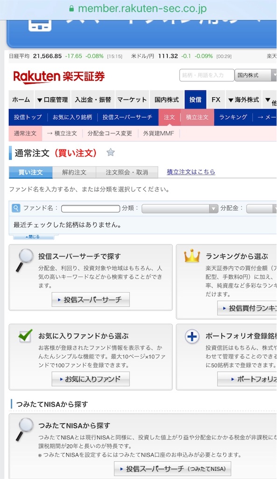Click the star favorite icon beside 通常注文
Screen dimensions: 277x479
[110, 152]
